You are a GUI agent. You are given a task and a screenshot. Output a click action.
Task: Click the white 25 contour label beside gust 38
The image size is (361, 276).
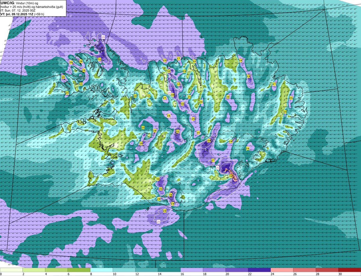[169, 93]
